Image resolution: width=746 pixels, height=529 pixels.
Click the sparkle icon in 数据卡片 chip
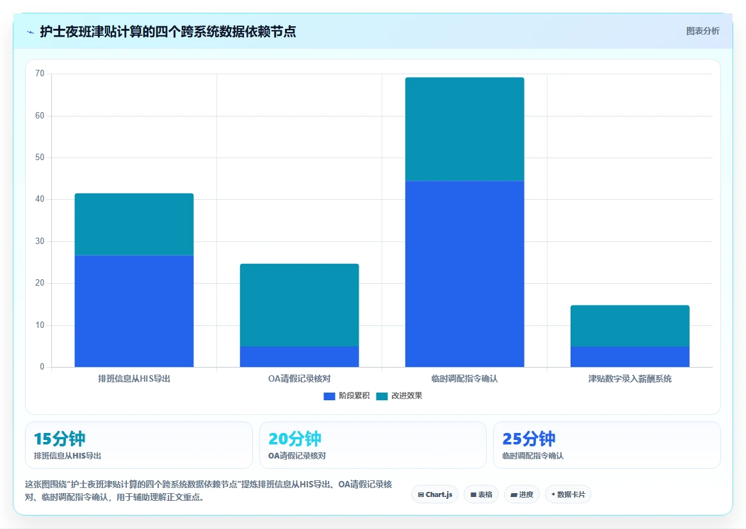pyautogui.click(x=553, y=494)
